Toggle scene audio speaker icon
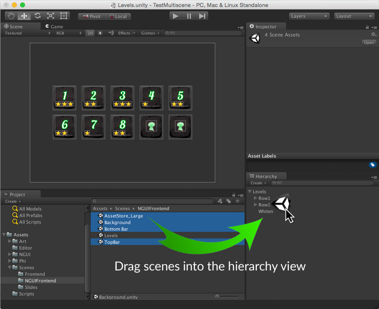Viewport: 379px width, 309px height. tap(111, 33)
